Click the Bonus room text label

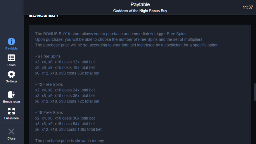[x=11, y=102]
